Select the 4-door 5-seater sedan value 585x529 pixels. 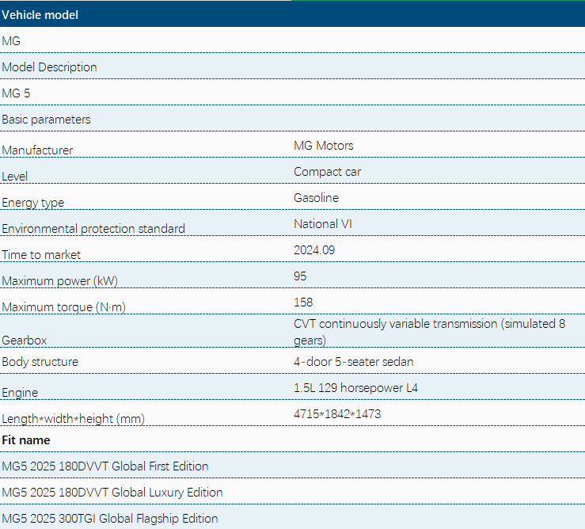coord(353,362)
